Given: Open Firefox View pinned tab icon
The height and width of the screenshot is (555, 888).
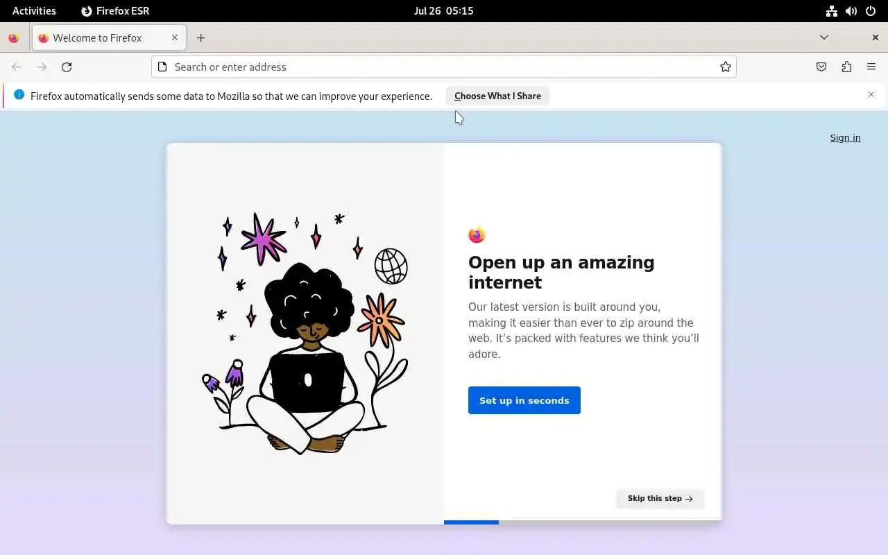Looking at the screenshot, I should click(13, 38).
